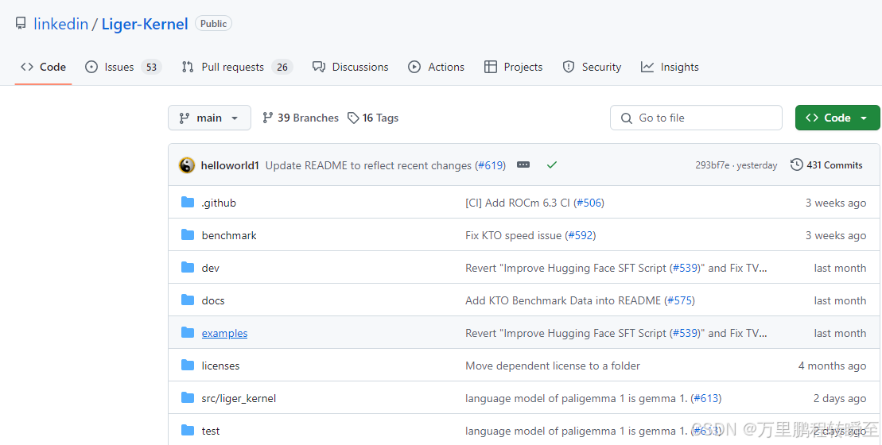Expand commit details ellipsis button
The width and height of the screenshot is (882, 445).
pos(523,164)
